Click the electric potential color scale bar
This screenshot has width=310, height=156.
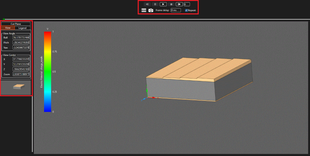pyautogui.click(x=47, y=72)
